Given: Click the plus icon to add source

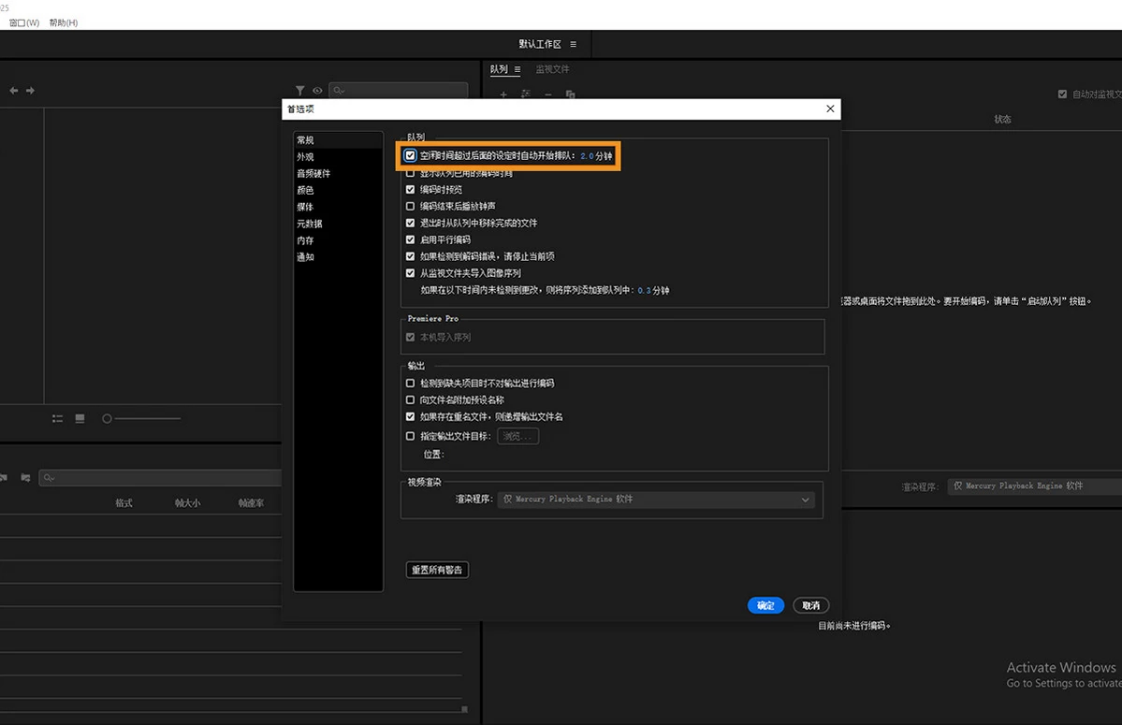Looking at the screenshot, I should pos(503,94).
